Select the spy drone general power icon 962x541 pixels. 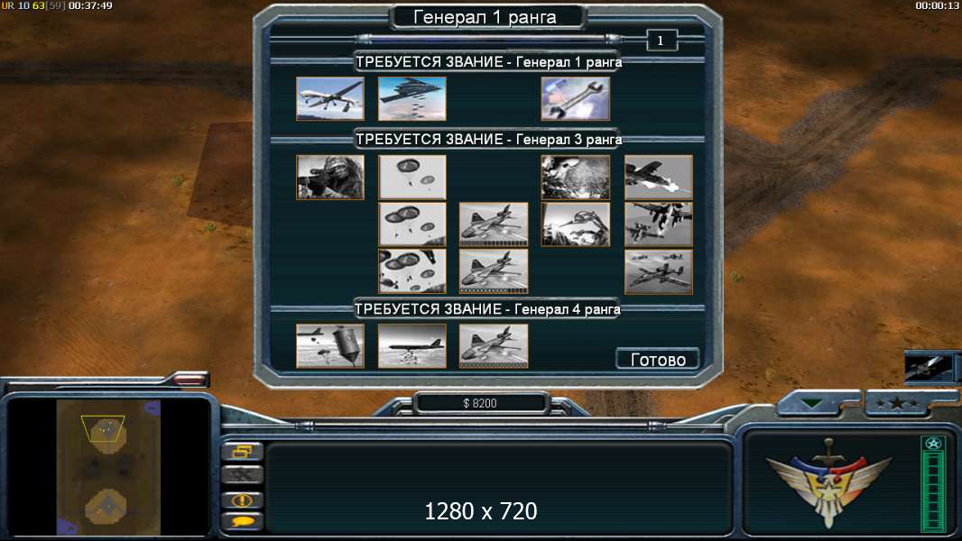330,98
